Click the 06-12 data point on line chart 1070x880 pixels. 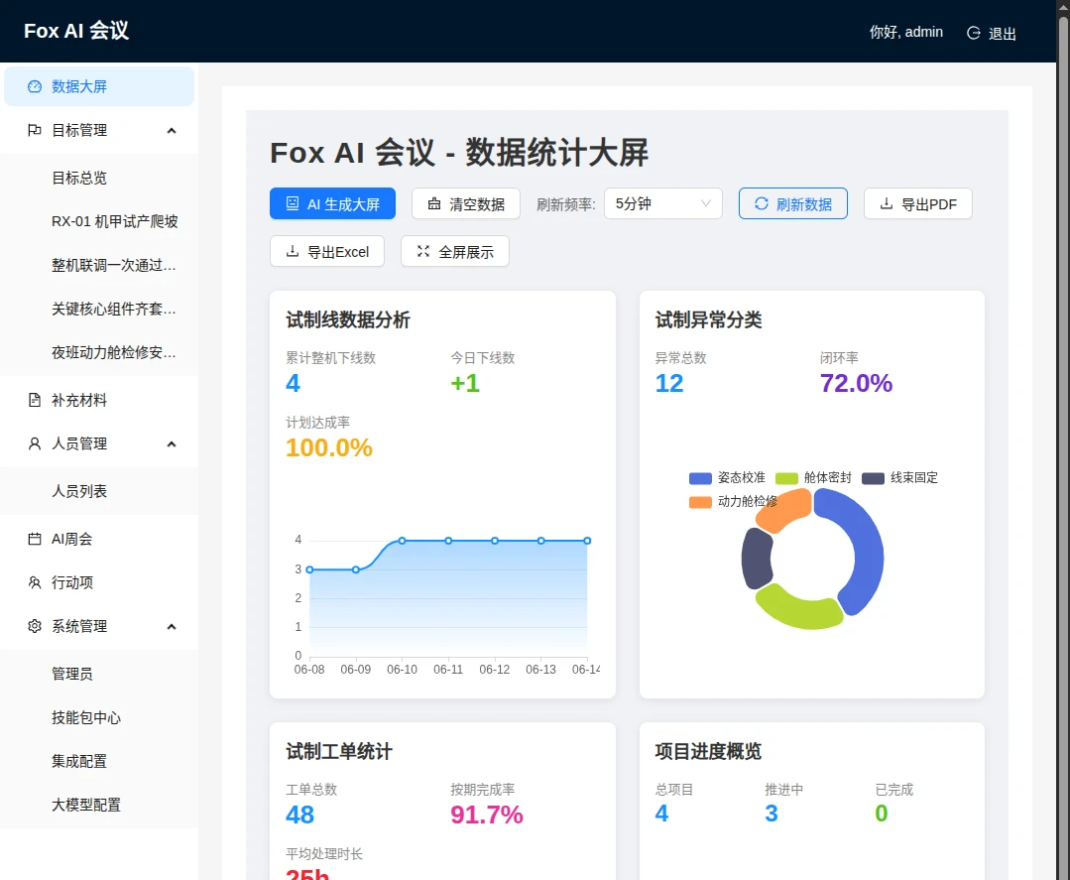[495, 541]
